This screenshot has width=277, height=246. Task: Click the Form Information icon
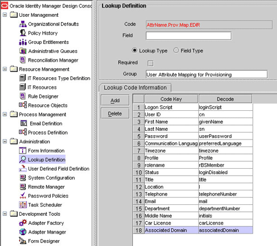tap(23, 150)
